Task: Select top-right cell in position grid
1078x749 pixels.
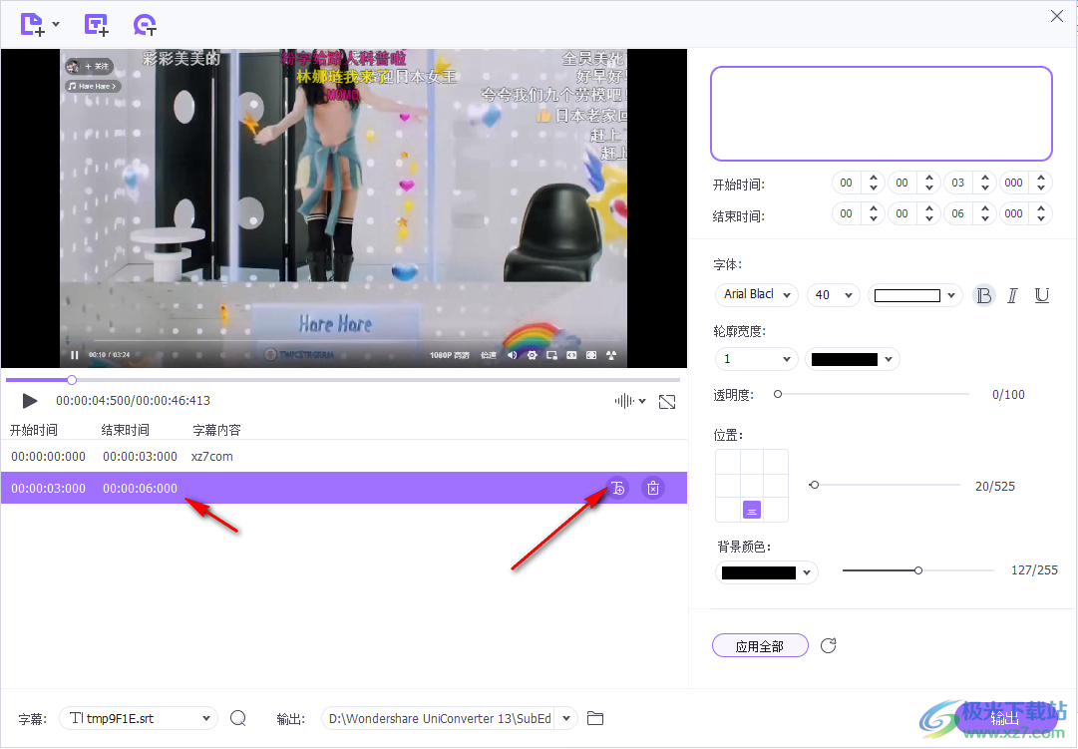Action: tap(776, 462)
